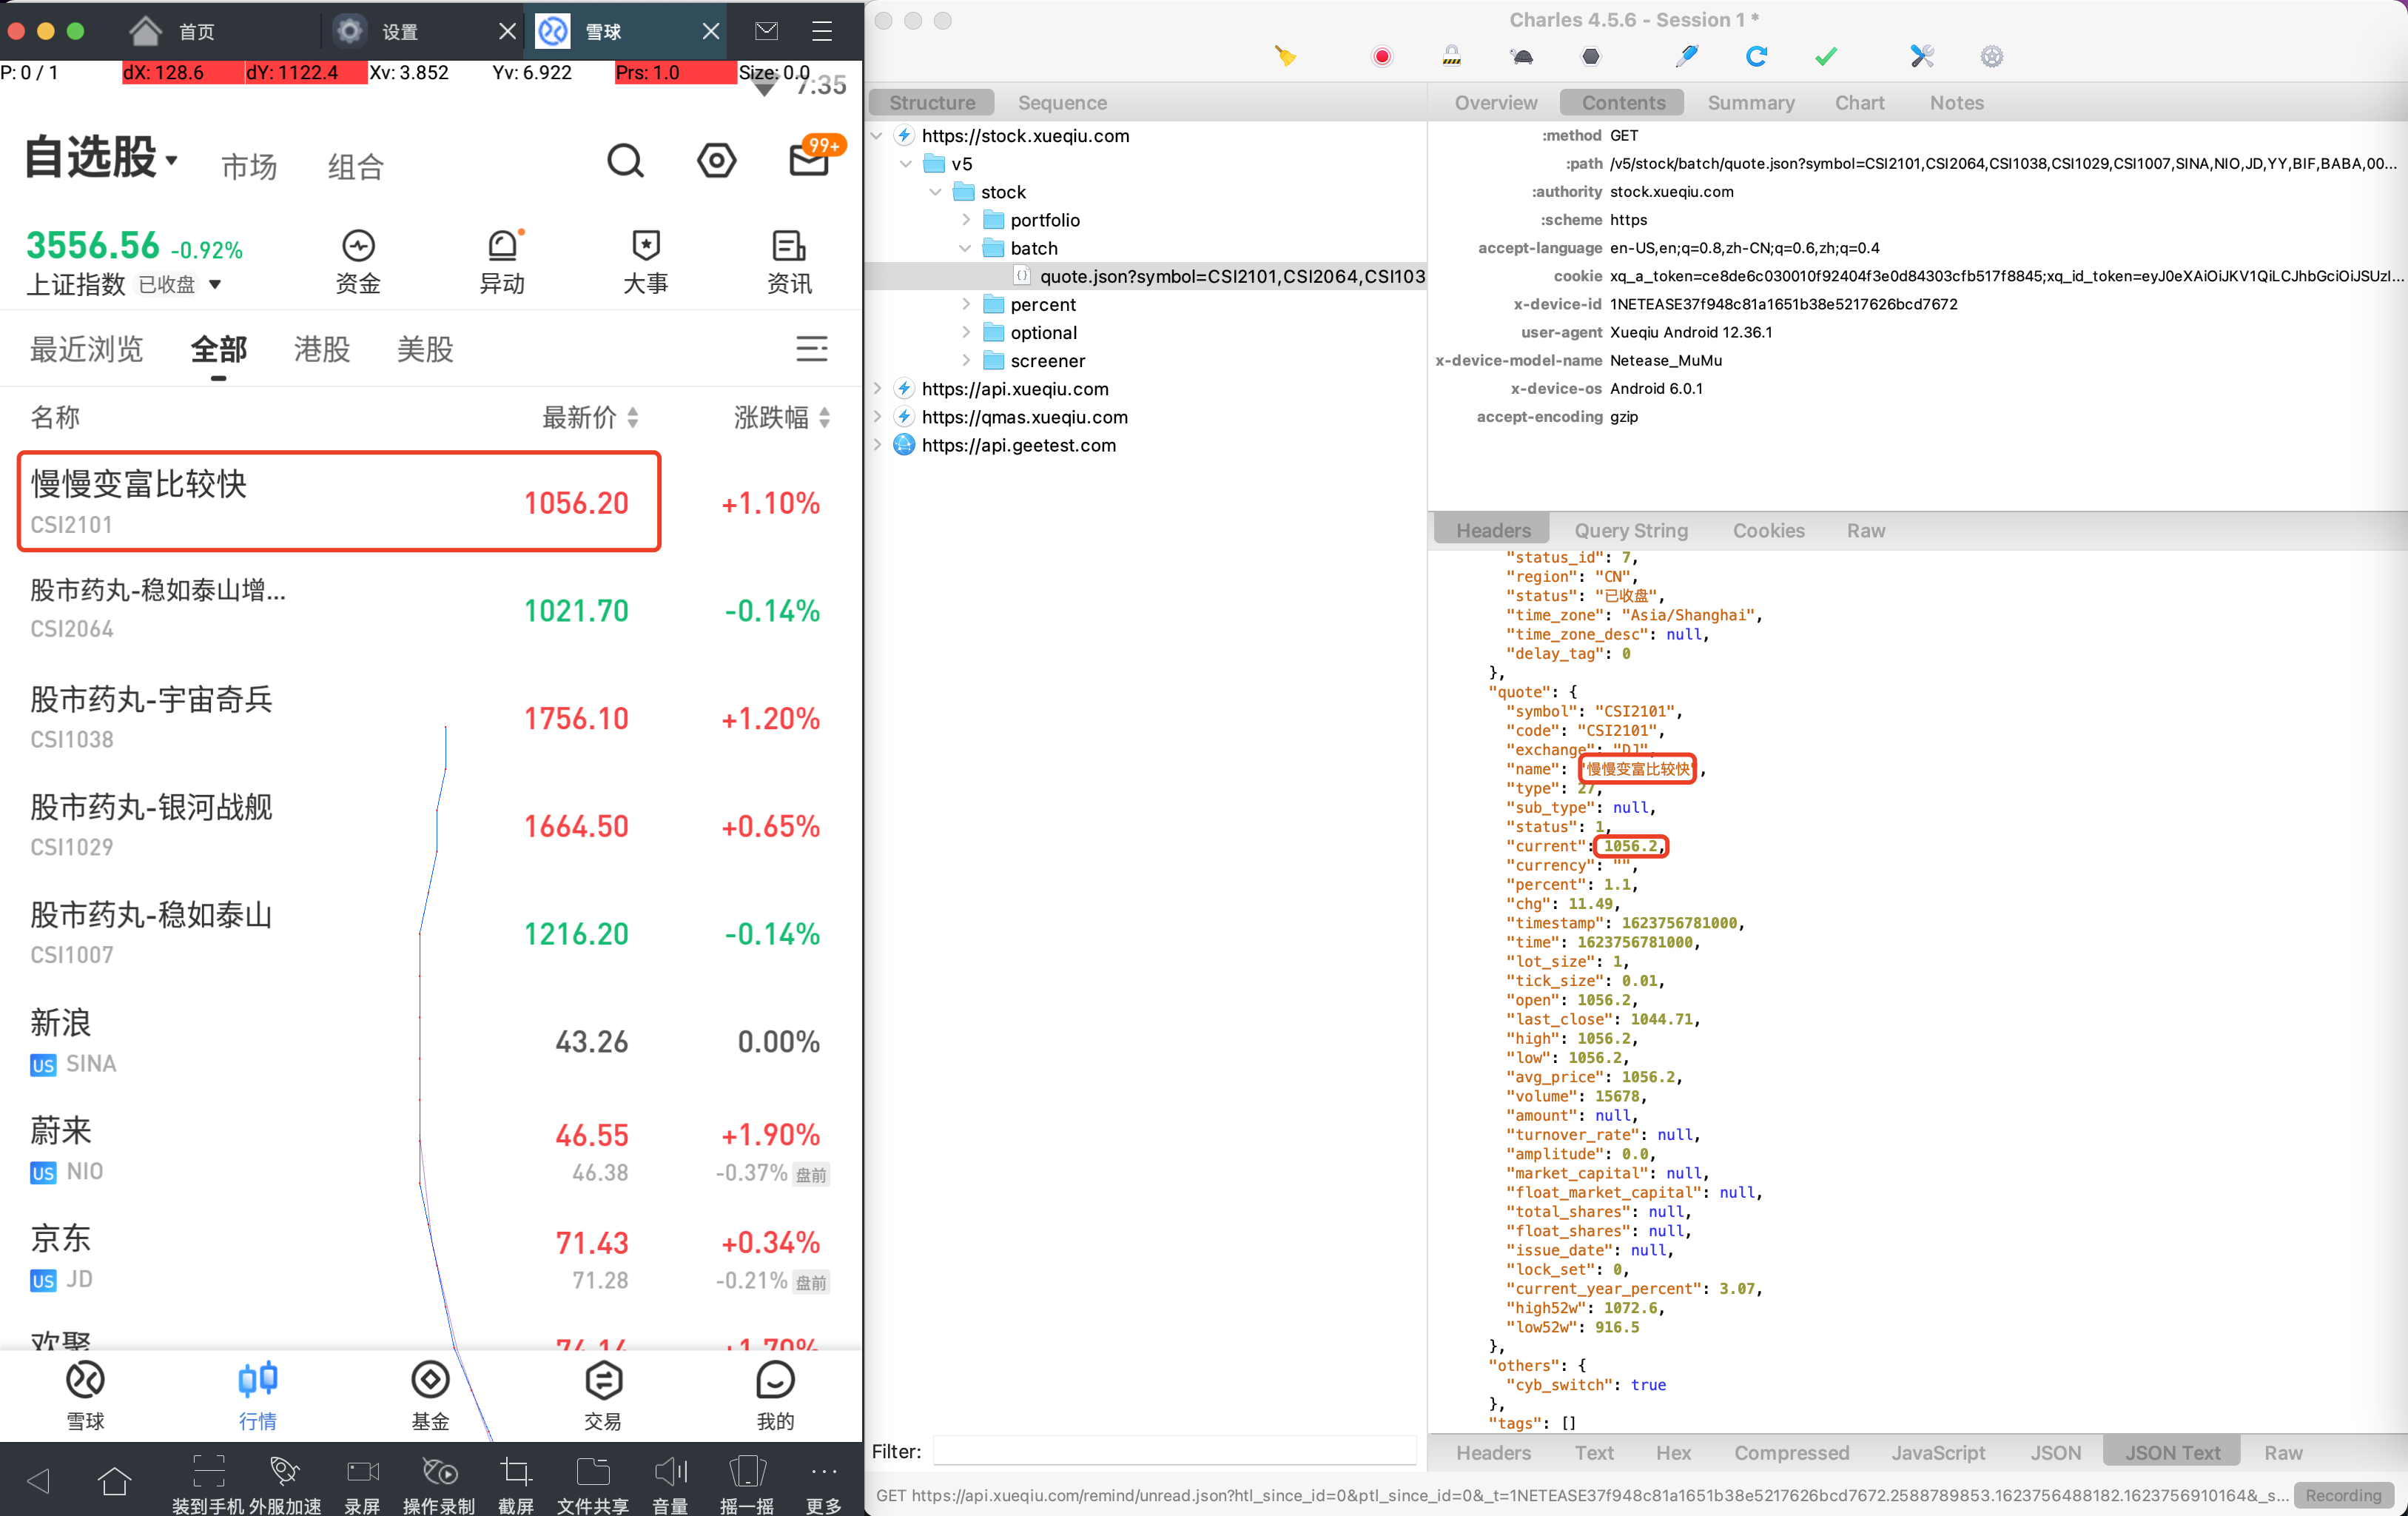Switch response view to JSON tab
Image resolution: width=2408 pixels, height=1516 pixels.
tap(2054, 1452)
